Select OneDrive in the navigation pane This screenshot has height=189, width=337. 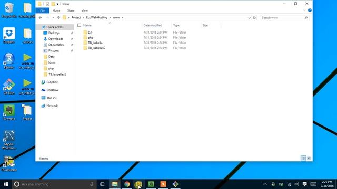click(53, 90)
